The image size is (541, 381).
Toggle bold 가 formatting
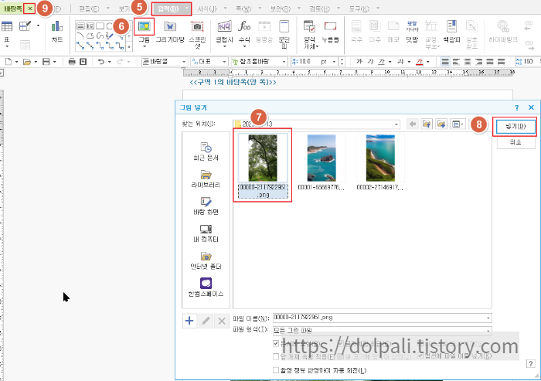[x=359, y=61]
